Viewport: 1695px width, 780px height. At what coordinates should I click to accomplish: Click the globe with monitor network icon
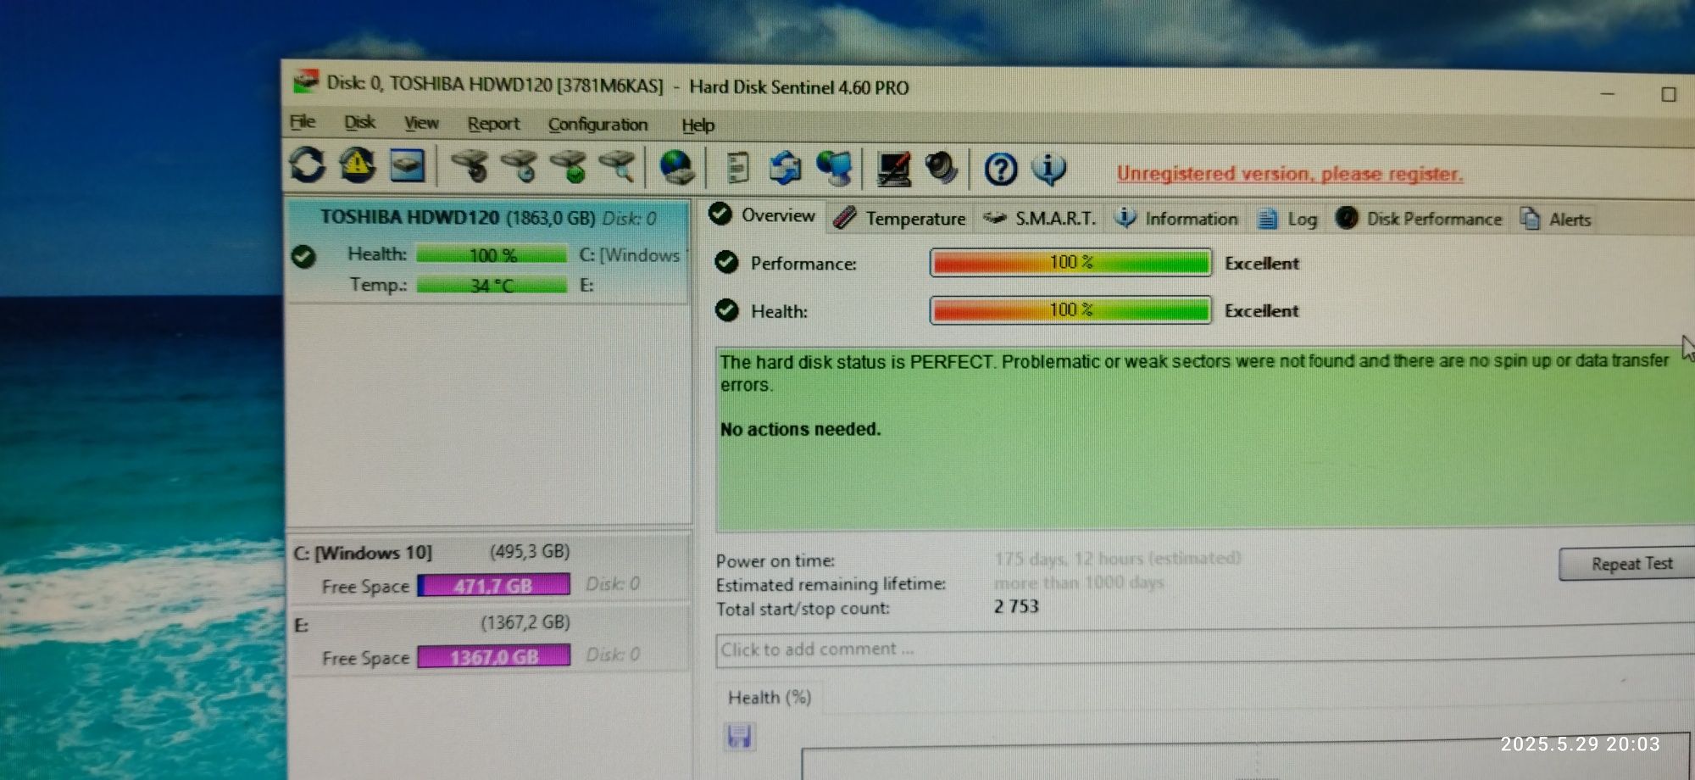click(x=835, y=168)
